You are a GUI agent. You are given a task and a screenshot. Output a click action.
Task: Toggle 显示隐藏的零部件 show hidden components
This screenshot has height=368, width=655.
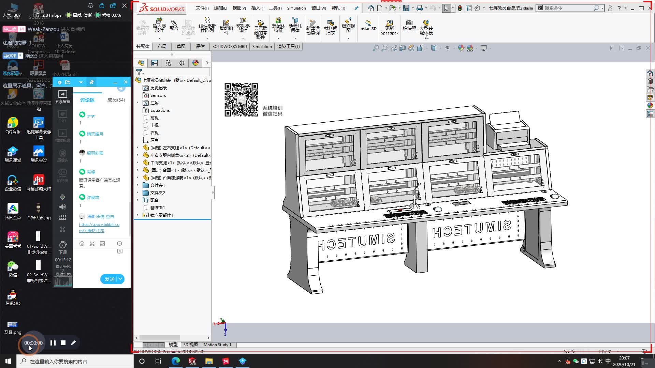coord(260,27)
